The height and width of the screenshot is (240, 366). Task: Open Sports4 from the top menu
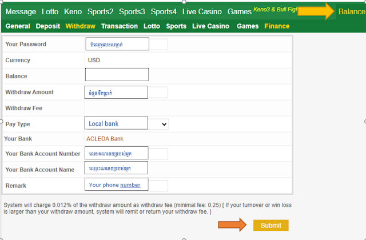(164, 11)
